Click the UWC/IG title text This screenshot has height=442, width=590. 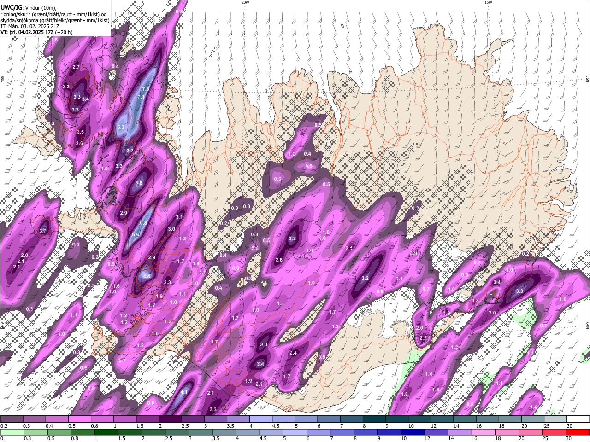tap(11, 7)
